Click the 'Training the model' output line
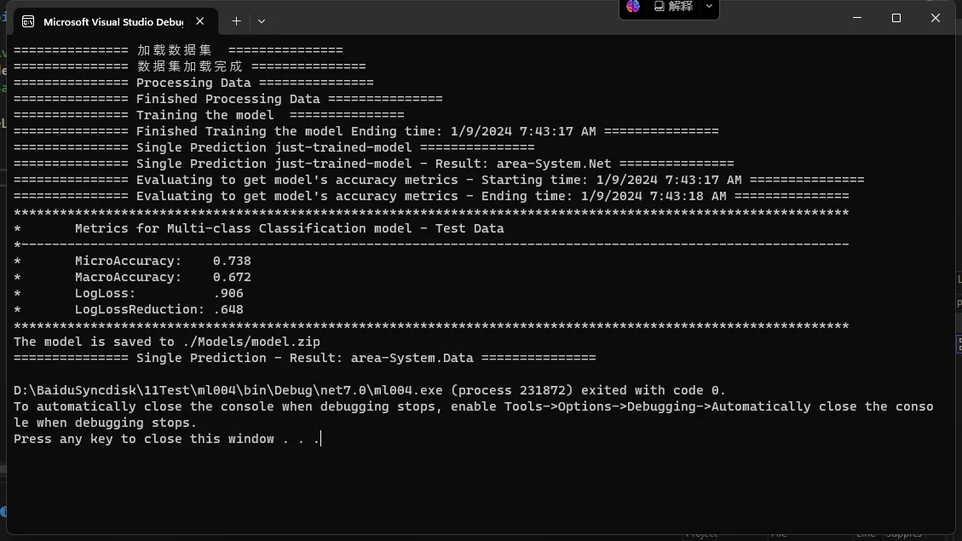Viewport: 962px width, 541px height. [204, 115]
